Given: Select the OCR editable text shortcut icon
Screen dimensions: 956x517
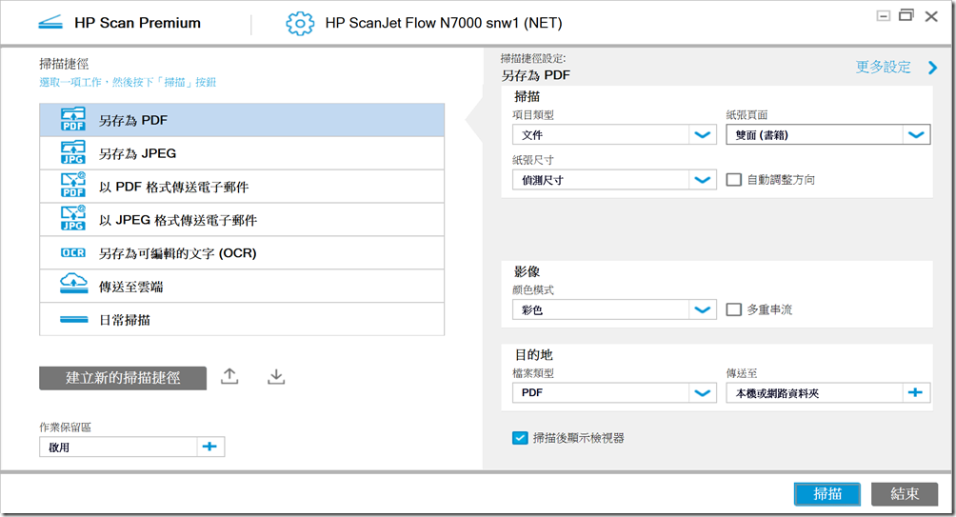Looking at the screenshot, I should click(73, 253).
